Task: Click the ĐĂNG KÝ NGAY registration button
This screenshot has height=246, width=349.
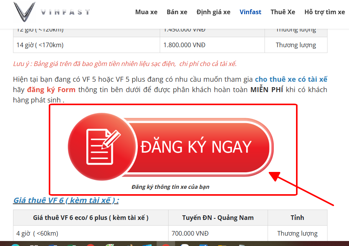Action: click(x=171, y=147)
